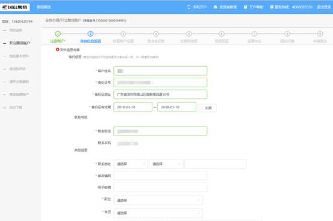
Task: Click the green checkmark step 1 circle
Action: pos(58,34)
